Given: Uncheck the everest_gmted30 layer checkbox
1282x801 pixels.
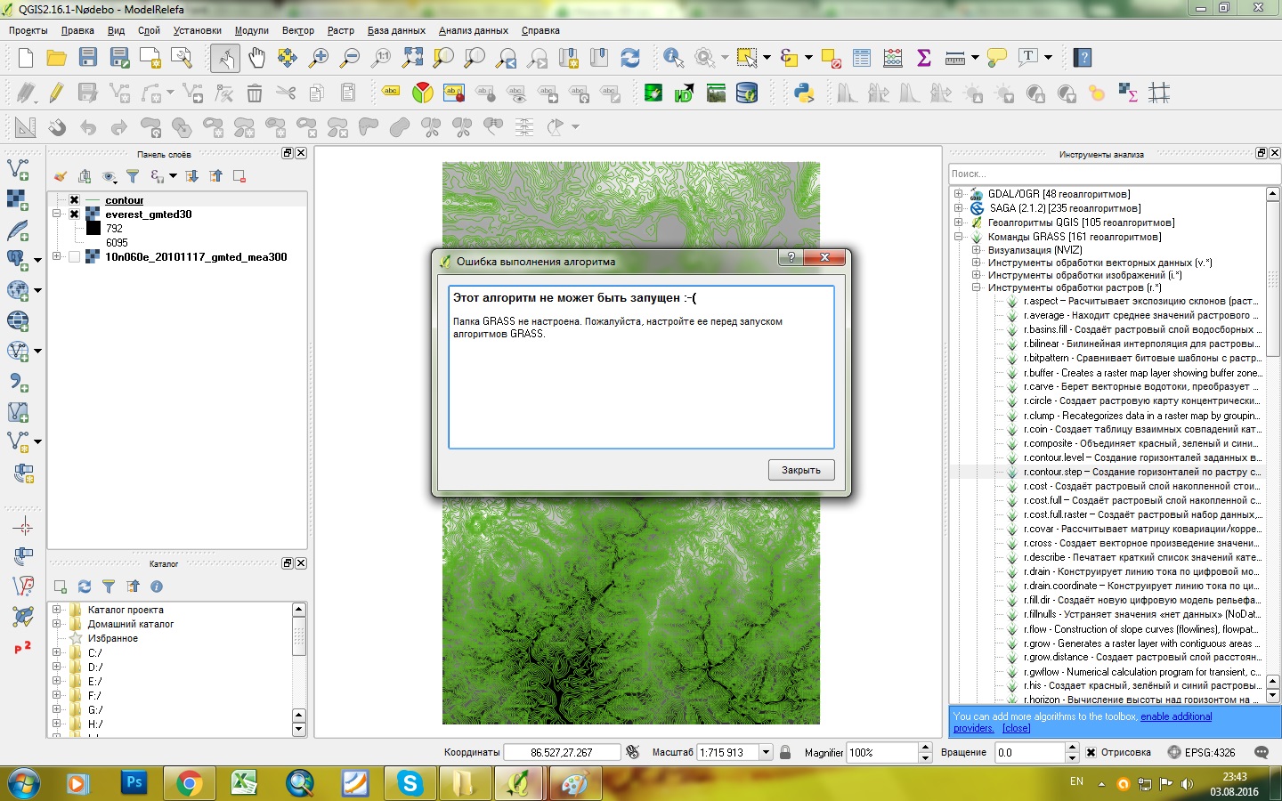Looking at the screenshot, I should click(75, 214).
